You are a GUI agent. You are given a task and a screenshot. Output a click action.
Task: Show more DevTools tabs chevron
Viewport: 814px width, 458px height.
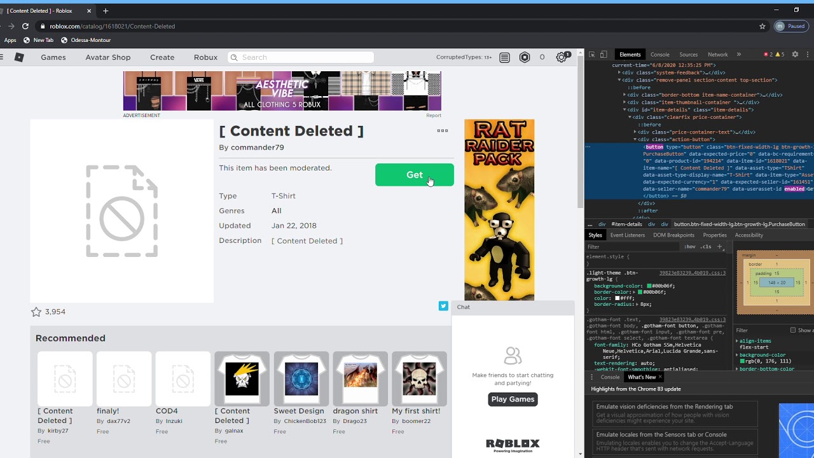pos(739,55)
